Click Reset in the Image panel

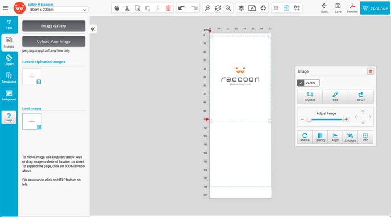point(360,96)
